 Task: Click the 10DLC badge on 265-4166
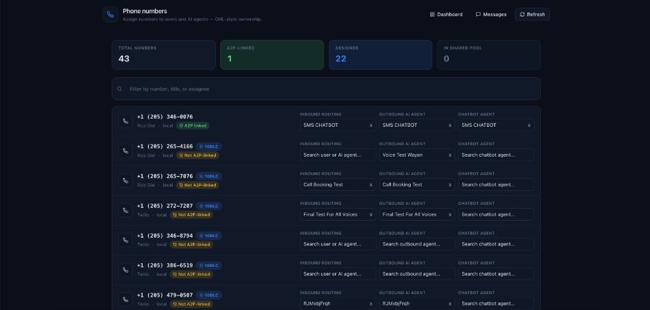[209, 146]
